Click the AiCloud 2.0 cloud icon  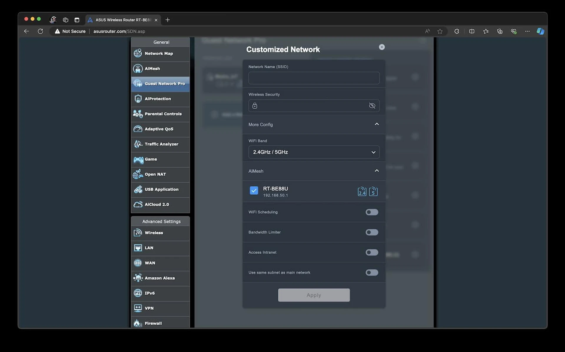pos(138,204)
